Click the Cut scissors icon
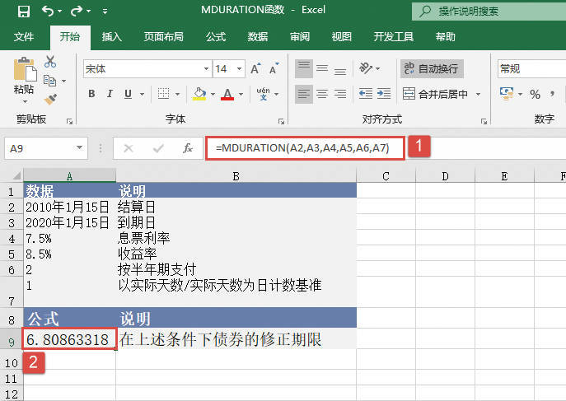The width and height of the screenshot is (566, 401). pos(50,62)
